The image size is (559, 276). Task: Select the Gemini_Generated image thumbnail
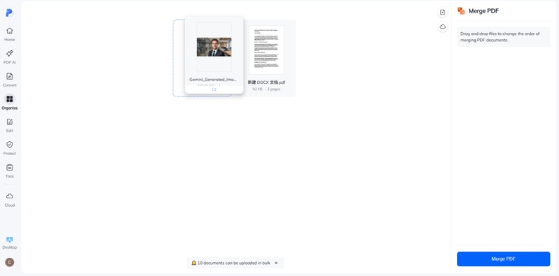(215, 47)
